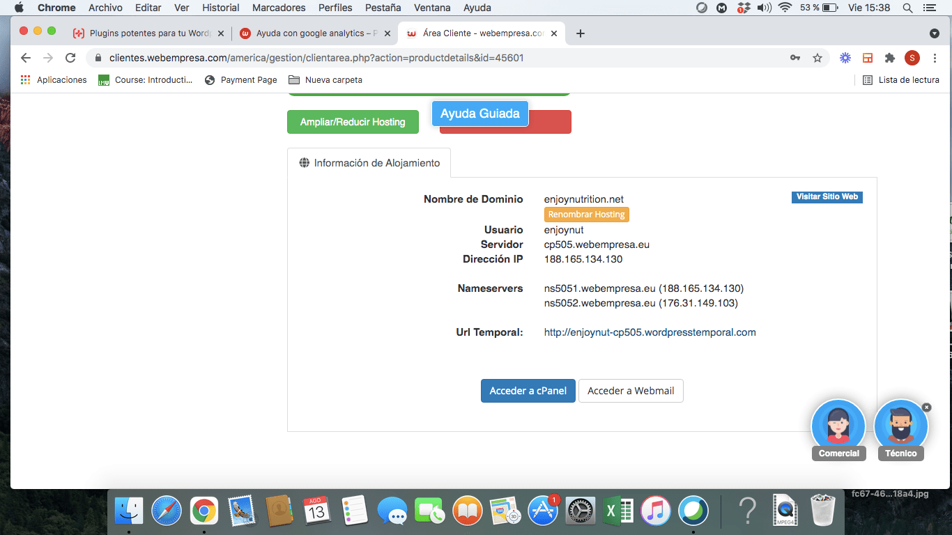Image resolution: width=952 pixels, height=535 pixels.
Task: Open the tab search dropdown arrow
Action: click(x=935, y=33)
